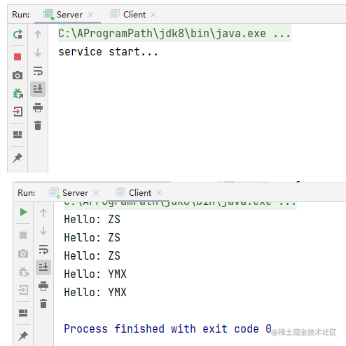Print the Server console output
The height and width of the screenshot is (346, 346).
point(38,107)
